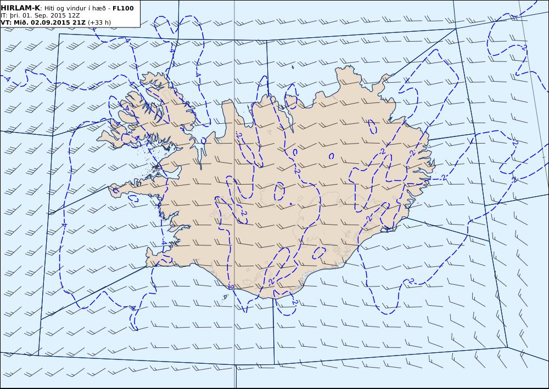Image resolution: width=549 pixels, height=389 pixels.
Task: Click the FL100 flight level label
Action: 123,8
